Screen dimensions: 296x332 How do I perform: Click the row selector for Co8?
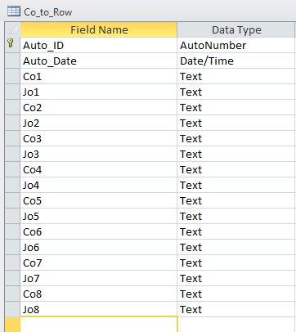click(x=12, y=294)
